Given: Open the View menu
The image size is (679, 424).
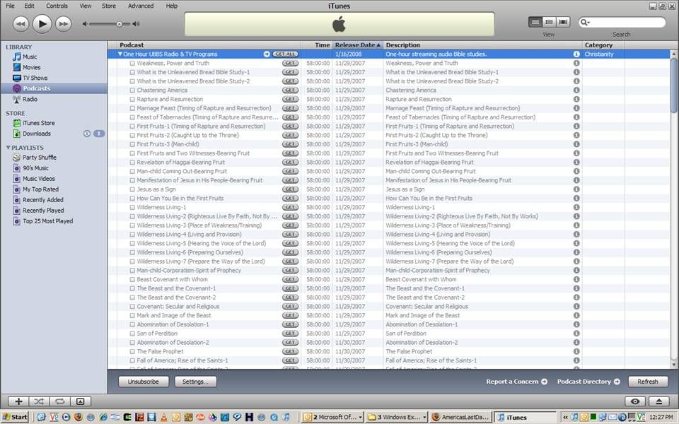Looking at the screenshot, I should coord(86,6).
